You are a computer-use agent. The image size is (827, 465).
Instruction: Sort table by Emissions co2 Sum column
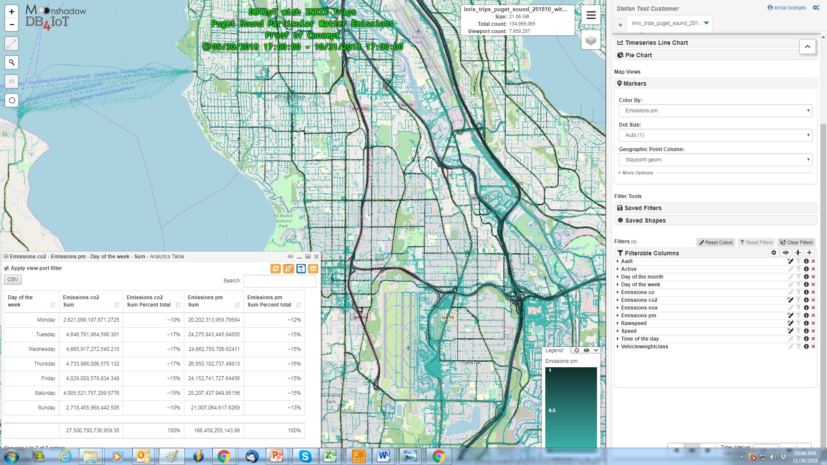91,301
